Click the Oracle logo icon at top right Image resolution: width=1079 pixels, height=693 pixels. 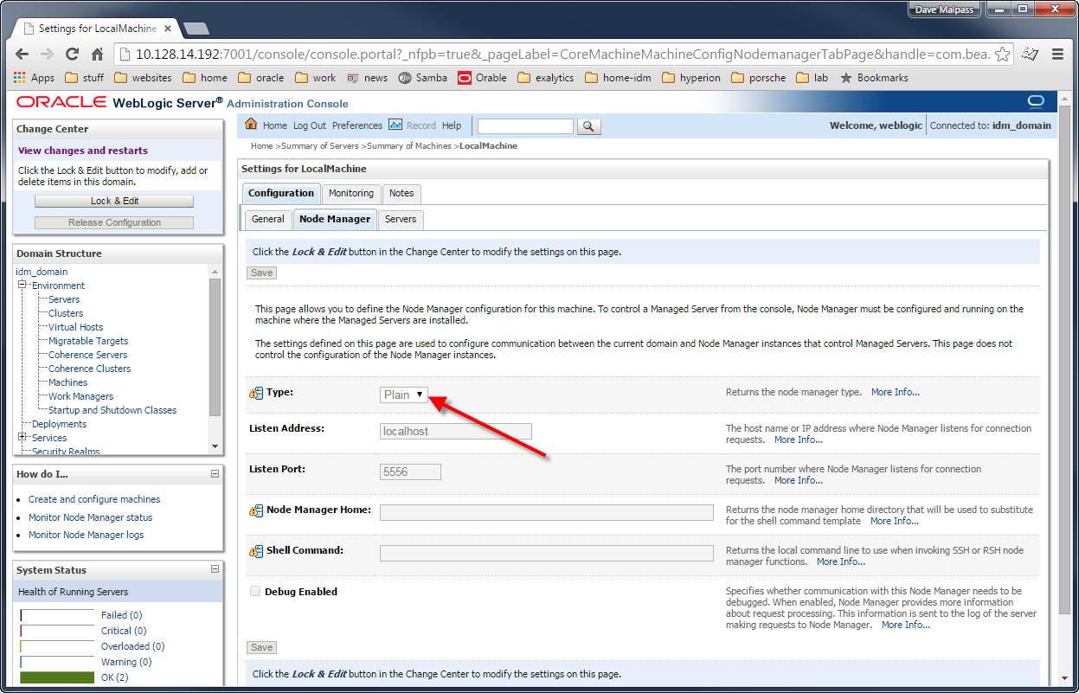(1036, 102)
